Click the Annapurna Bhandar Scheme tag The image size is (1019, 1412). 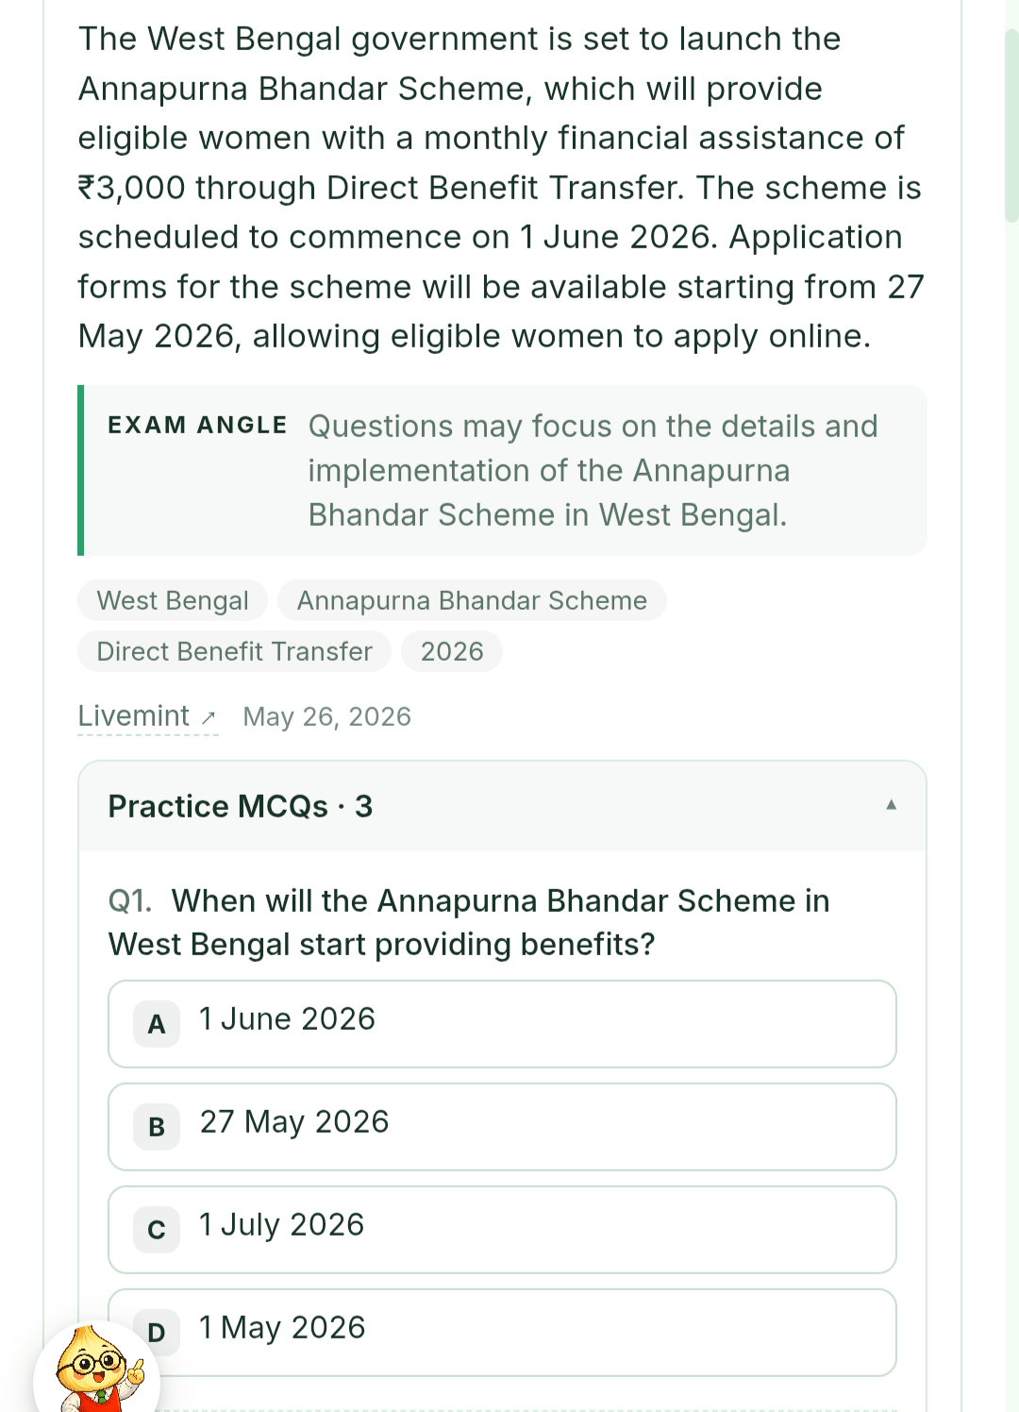[472, 600]
